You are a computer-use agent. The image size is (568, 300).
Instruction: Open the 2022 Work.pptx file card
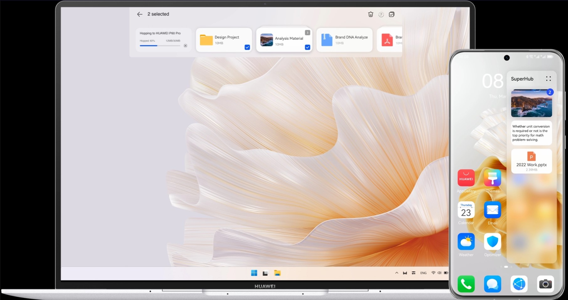(531, 161)
